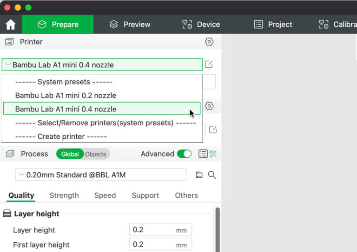Switch to the Strength settings tab
The height and width of the screenshot is (252, 357).
(64, 195)
